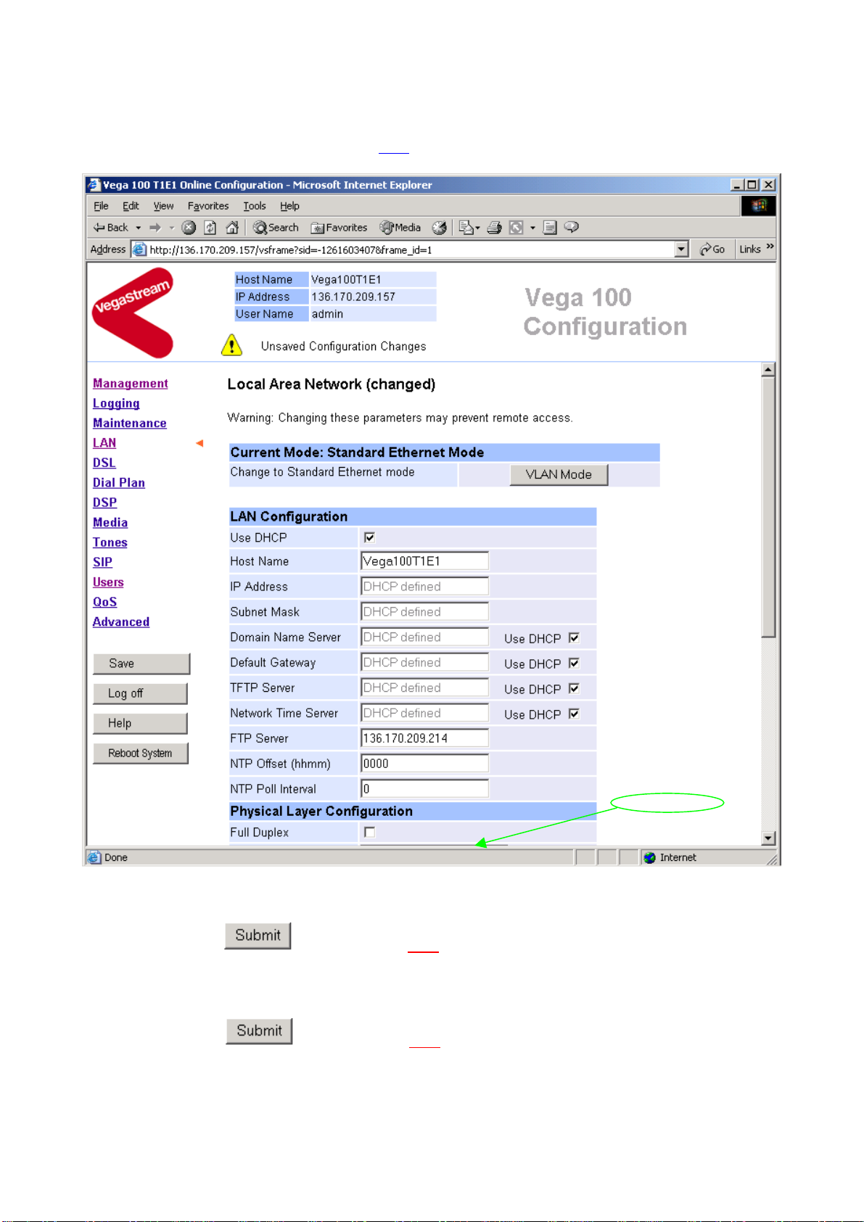Viewport: 864px width, 1222px height.
Task: Click the Vegastream logo
Action: [x=133, y=313]
